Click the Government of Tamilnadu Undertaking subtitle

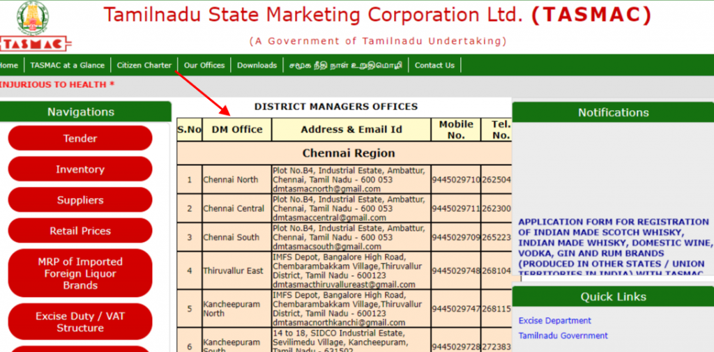(x=378, y=41)
